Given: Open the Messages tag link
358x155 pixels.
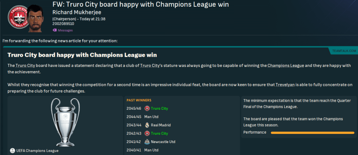Looking at the screenshot, I should pyautogui.click(x=65, y=31).
